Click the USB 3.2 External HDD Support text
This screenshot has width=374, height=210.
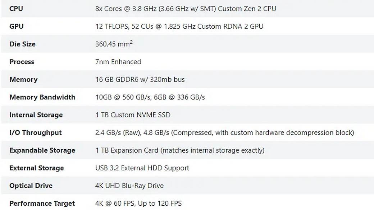click(x=142, y=168)
